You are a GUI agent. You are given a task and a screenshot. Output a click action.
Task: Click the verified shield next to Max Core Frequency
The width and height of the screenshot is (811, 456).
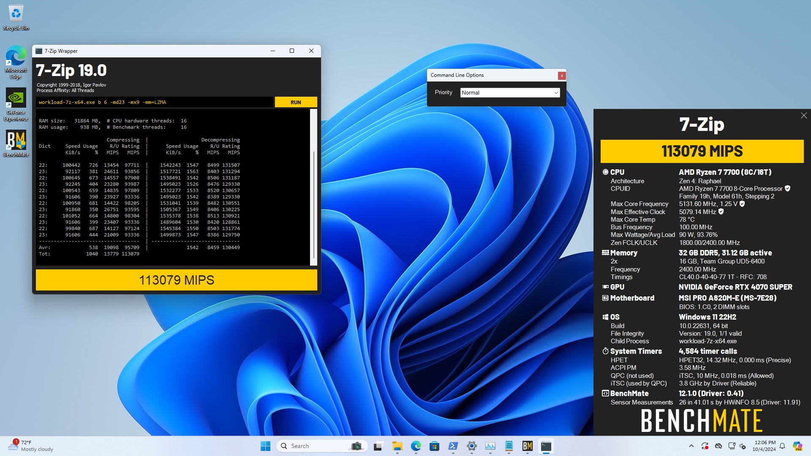pyautogui.click(x=742, y=204)
